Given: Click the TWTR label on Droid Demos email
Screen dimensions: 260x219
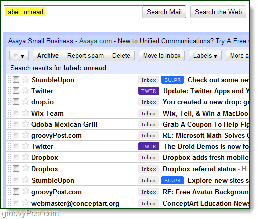Looking at the screenshot, I should (149, 146).
